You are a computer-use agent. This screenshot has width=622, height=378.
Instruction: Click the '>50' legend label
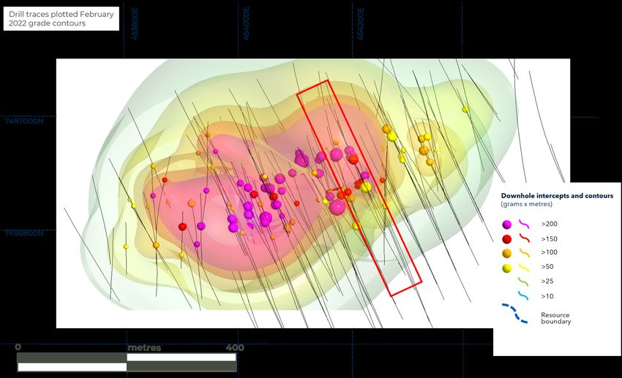click(547, 267)
